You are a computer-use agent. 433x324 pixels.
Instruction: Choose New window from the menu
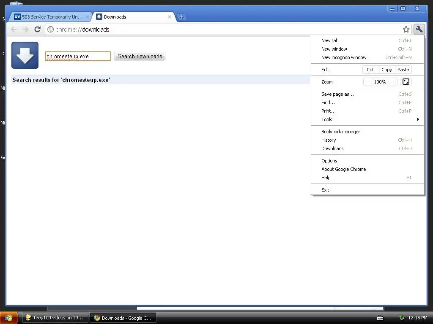point(367,49)
